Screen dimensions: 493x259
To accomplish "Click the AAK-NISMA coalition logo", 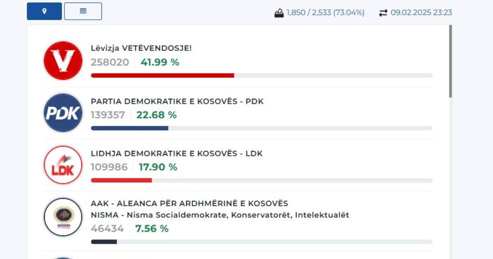I will coord(63,217).
